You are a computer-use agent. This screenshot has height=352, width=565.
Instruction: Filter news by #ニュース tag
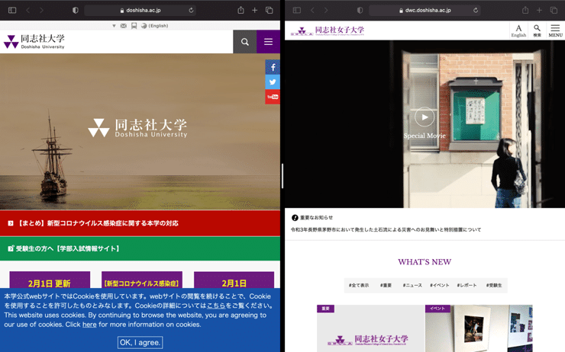[x=412, y=286]
